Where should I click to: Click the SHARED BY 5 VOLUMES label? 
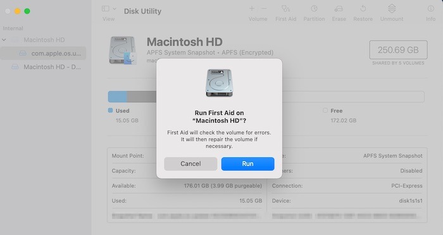click(398, 63)
